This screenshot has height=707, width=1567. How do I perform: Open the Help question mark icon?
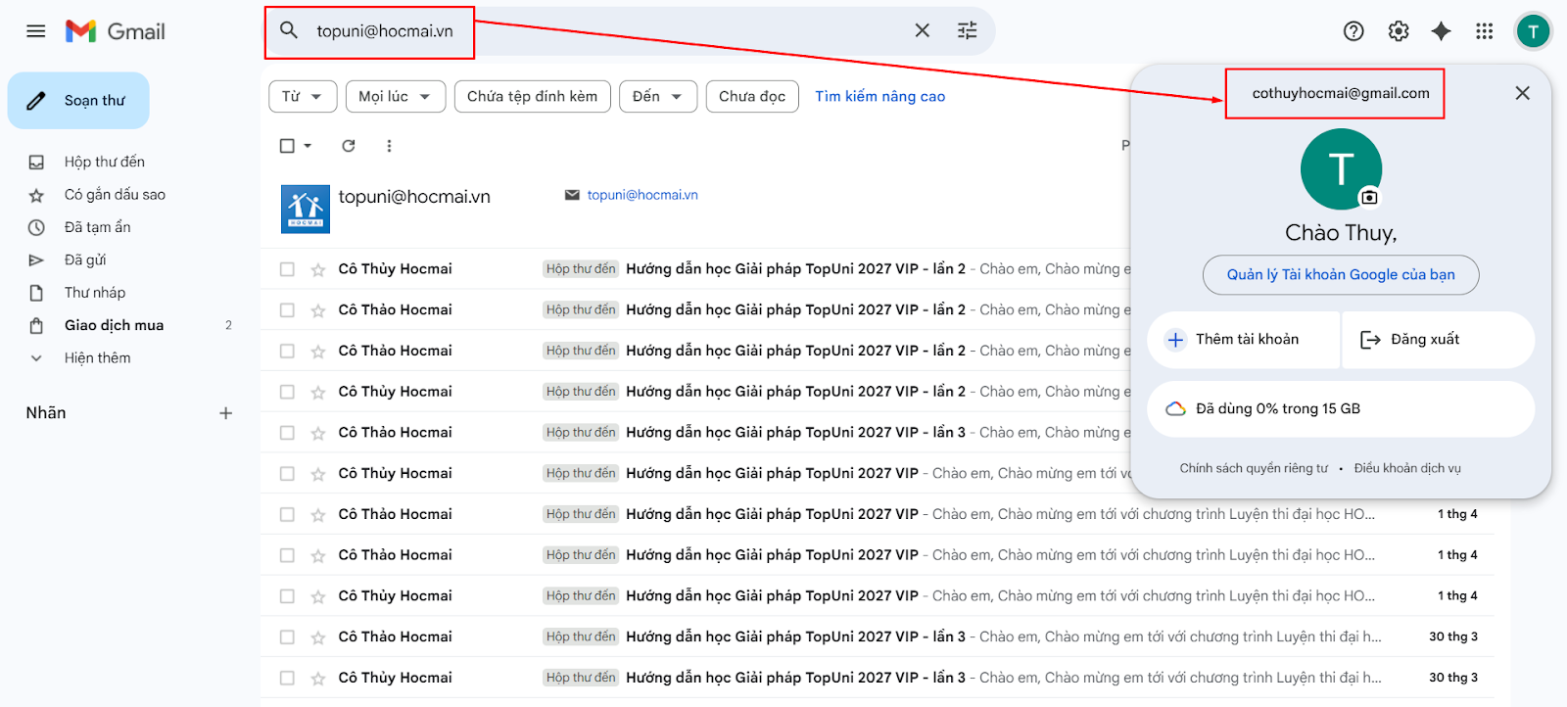(1353, 31)
